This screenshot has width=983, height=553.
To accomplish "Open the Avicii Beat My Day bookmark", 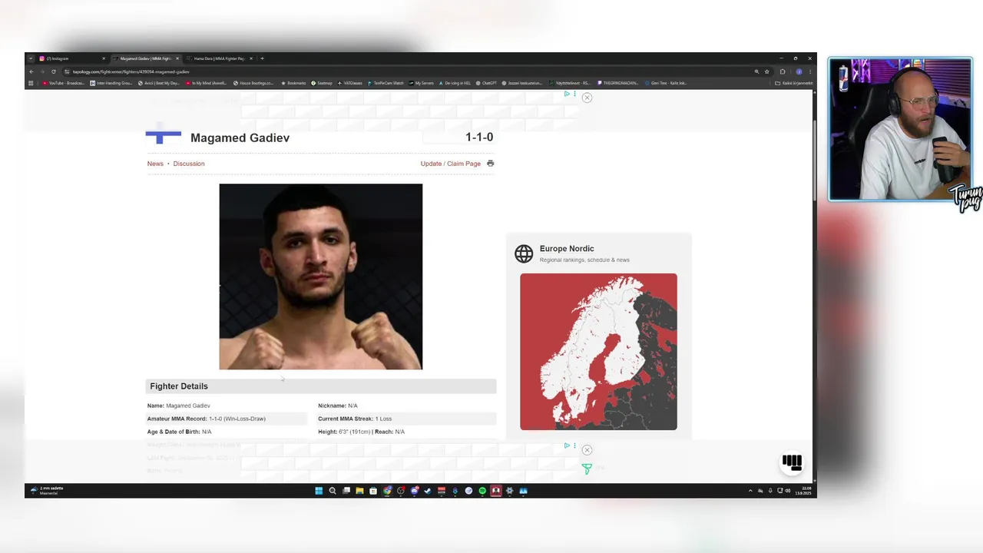I will (x=159, y=83).
